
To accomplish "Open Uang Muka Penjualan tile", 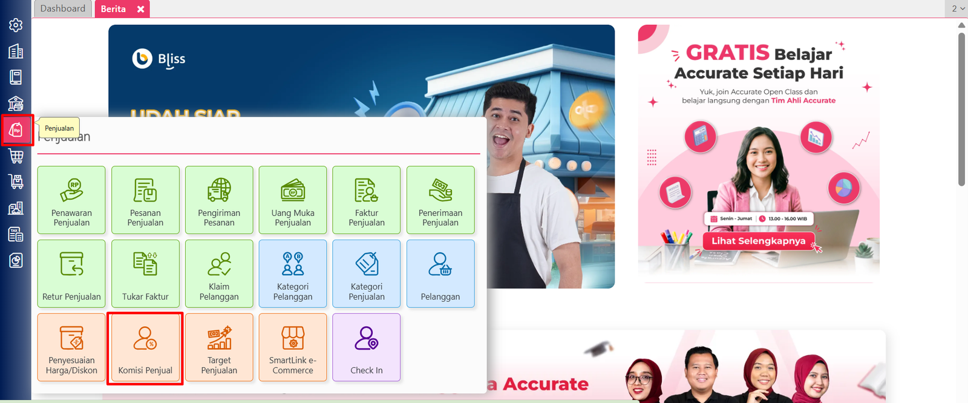I will pos(293,200).
